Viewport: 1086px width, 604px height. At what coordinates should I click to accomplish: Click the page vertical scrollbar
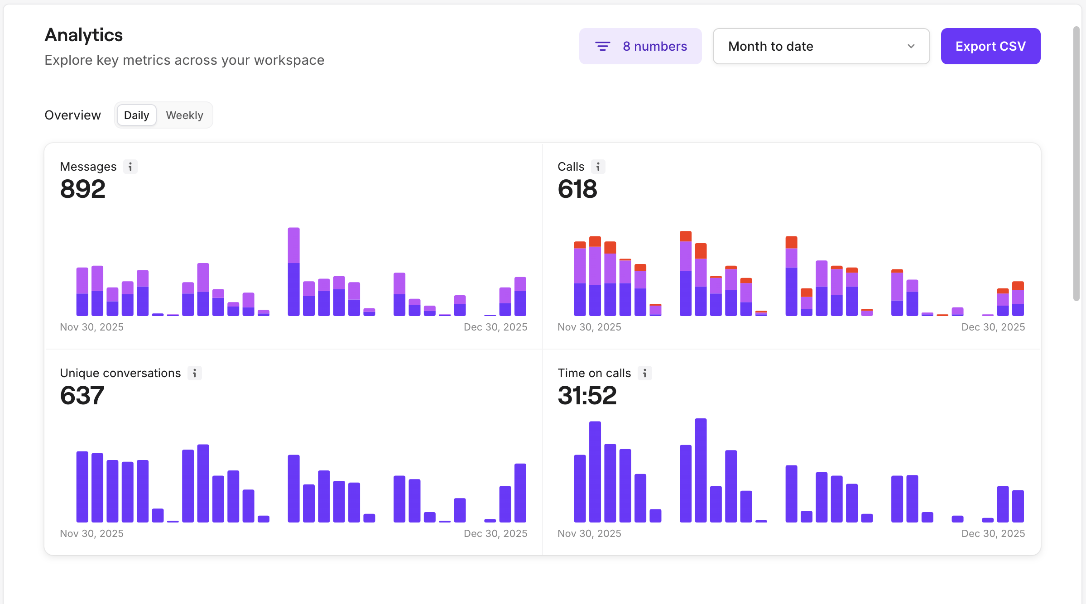pos(1076,163)
